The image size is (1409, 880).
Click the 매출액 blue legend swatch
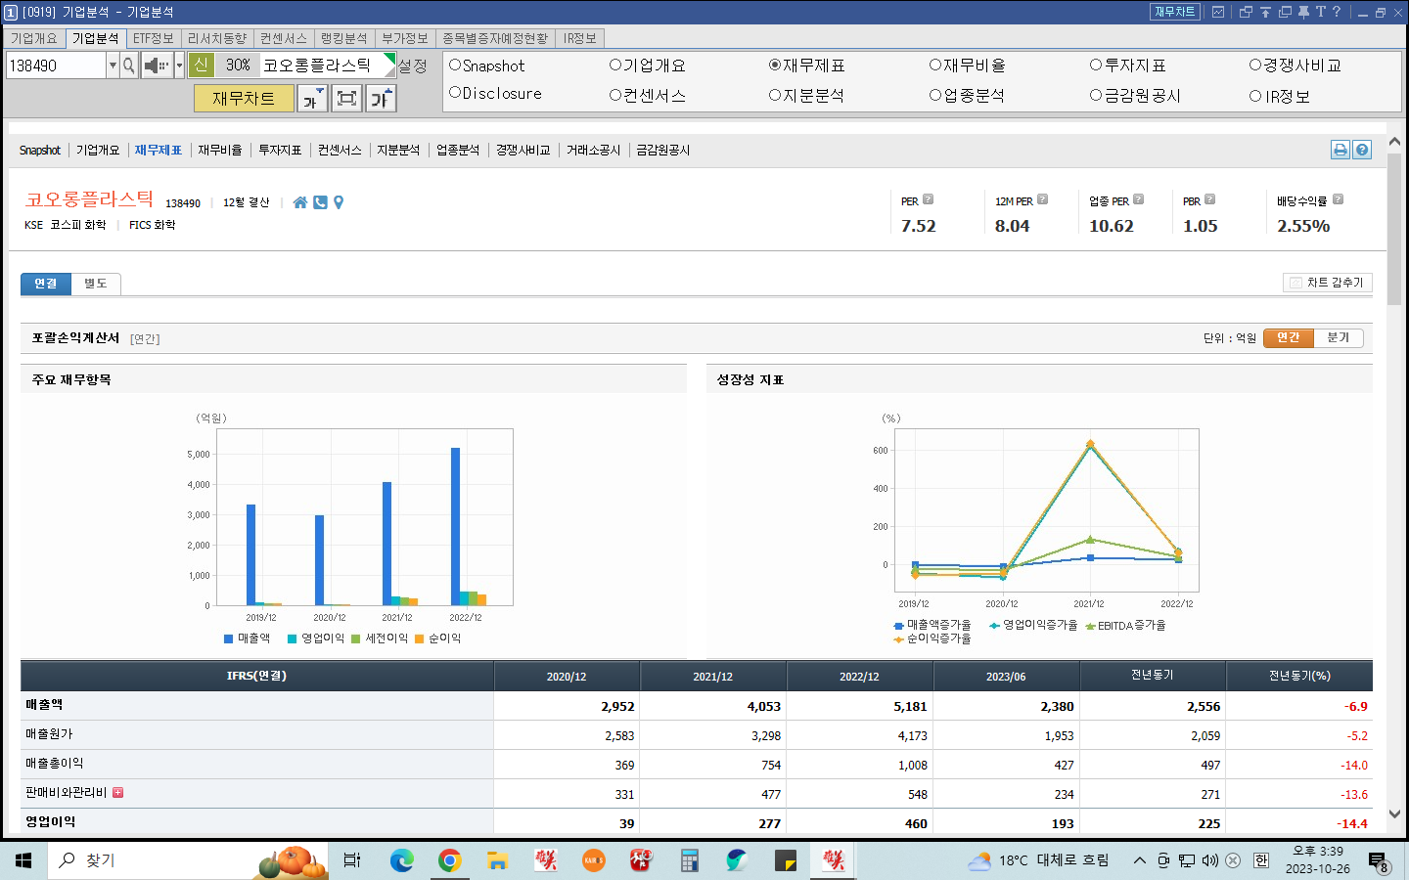(x=229, y=638)
